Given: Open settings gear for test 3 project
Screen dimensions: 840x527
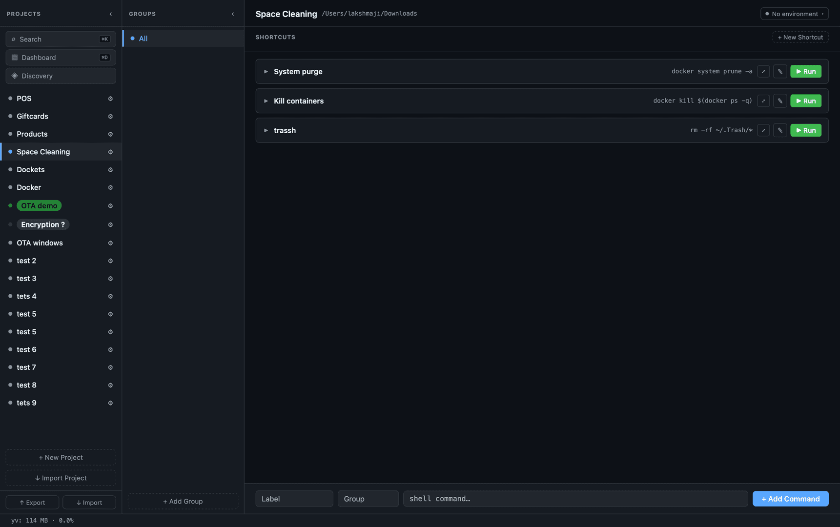Looking at the screenshot, I should pos(110,279).
